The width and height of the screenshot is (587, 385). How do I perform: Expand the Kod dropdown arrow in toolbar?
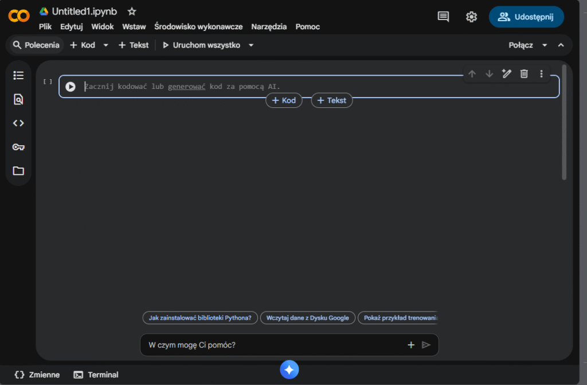105,45
